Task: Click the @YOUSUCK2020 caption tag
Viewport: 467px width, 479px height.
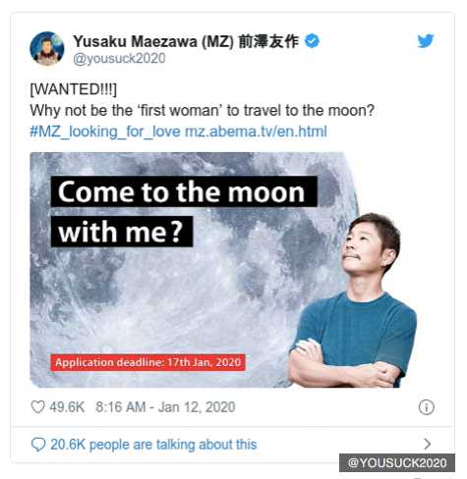Action: 397,462
